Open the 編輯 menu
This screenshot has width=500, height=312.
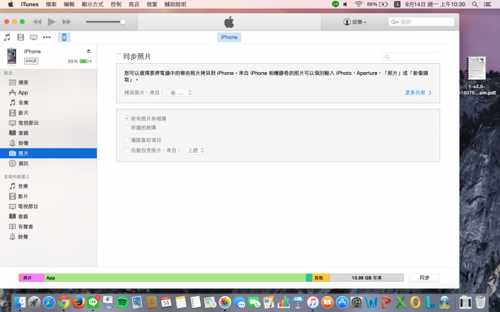coord(69,4)
